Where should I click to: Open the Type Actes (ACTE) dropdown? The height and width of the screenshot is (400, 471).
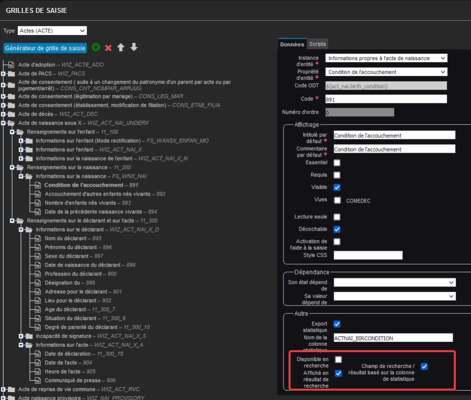pos(52,31)
